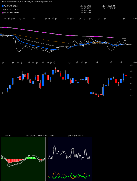Click the 'ADX' panel heading
137x181 pixels.
pos(52,135)
